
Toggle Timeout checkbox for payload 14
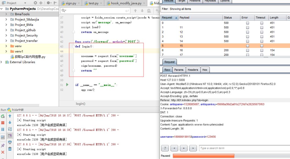pyautogui.click(x=262, y=41)
